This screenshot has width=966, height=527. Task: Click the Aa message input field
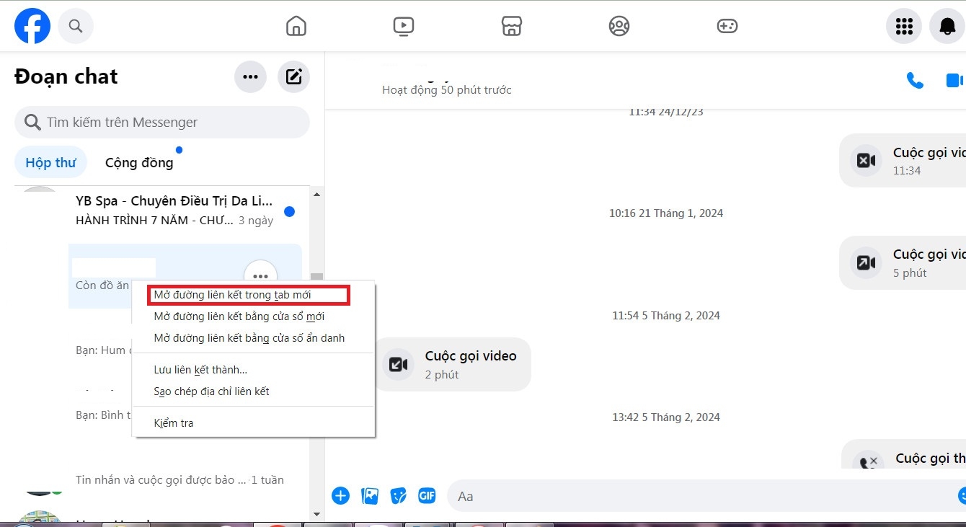coord(706,496)
